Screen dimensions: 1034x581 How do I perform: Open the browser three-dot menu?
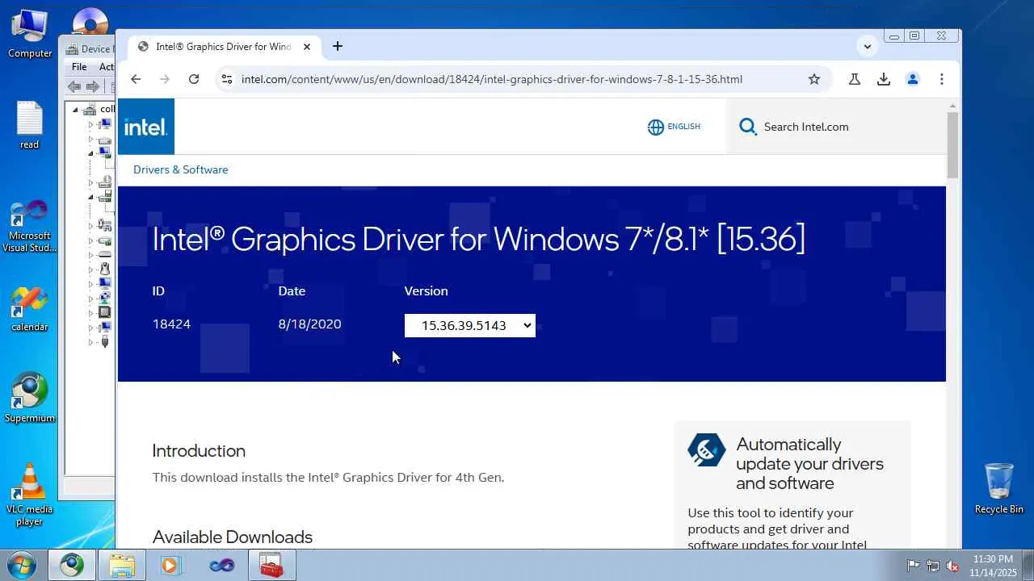pyautogui.click(x=942, y=79)
